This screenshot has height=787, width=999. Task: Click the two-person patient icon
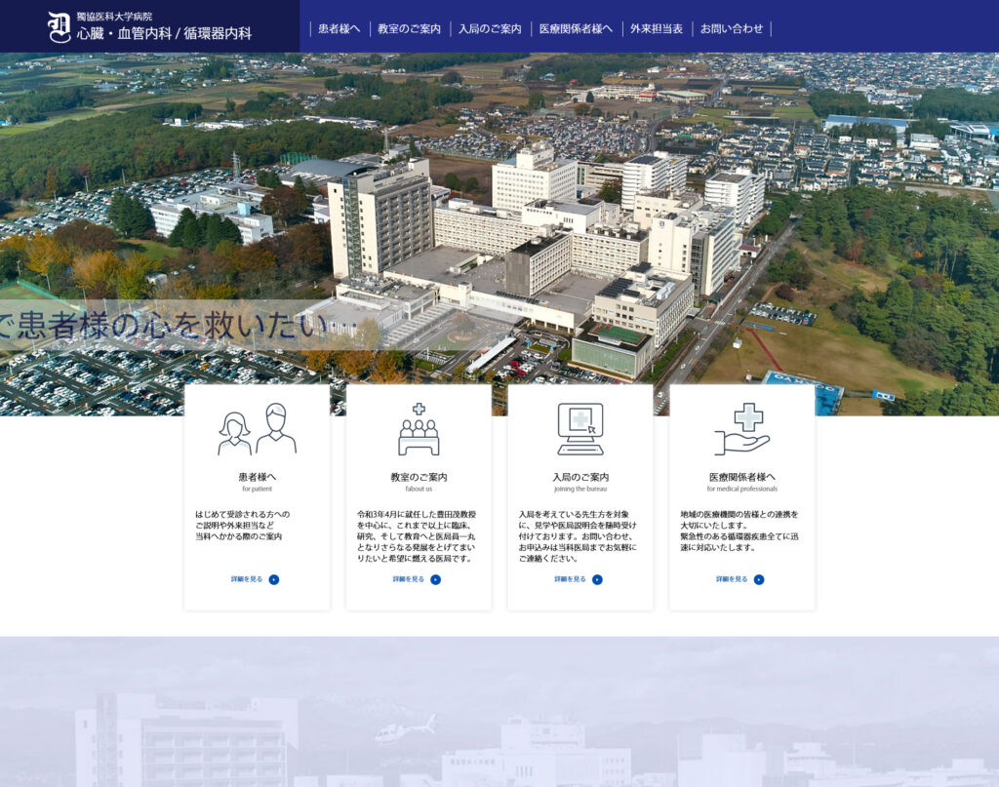(x=257, y=429)
